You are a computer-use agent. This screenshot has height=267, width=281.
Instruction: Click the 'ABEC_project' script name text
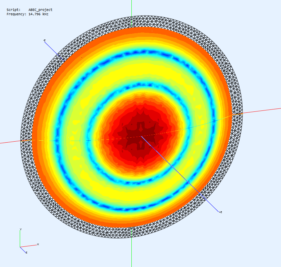pos(40,10)
